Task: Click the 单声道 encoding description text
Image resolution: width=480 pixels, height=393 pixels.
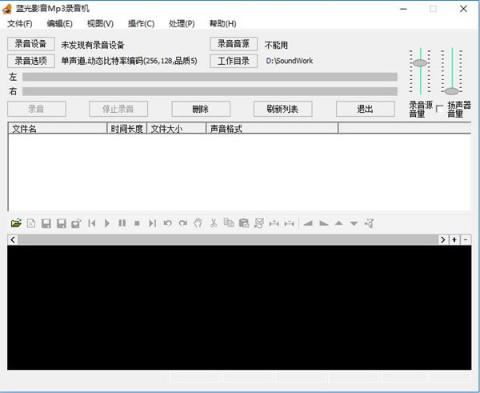Action: (x=129, y=61)
